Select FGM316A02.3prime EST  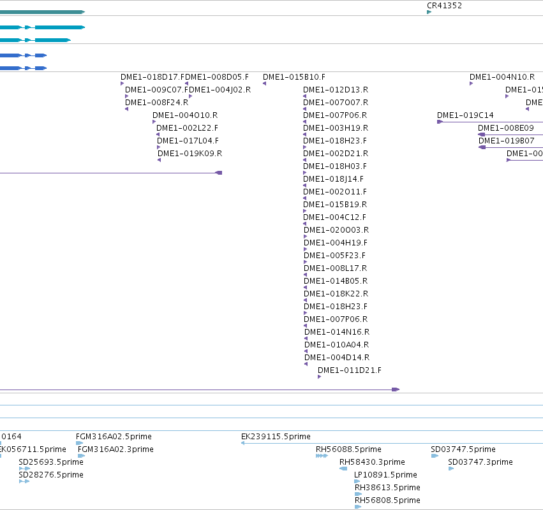[x=115, y=449]
